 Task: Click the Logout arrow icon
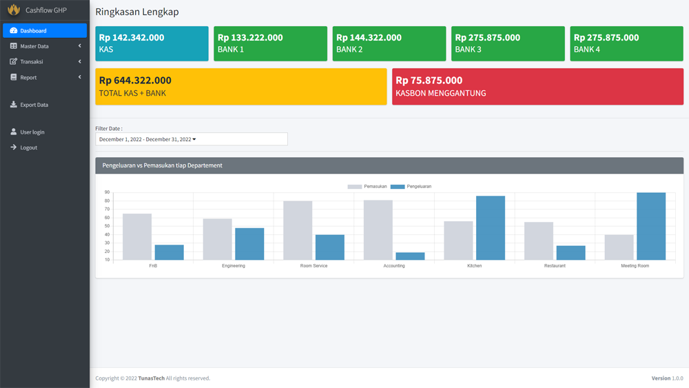pos(14,147)
